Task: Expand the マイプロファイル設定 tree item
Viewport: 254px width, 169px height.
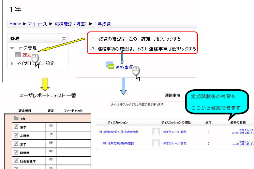Action: [x=12, y=63]
